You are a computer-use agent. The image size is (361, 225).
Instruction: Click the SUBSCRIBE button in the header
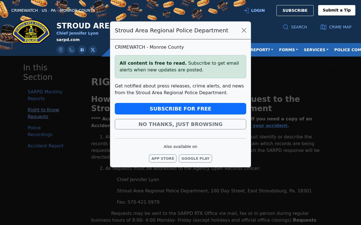coord(295,10)
